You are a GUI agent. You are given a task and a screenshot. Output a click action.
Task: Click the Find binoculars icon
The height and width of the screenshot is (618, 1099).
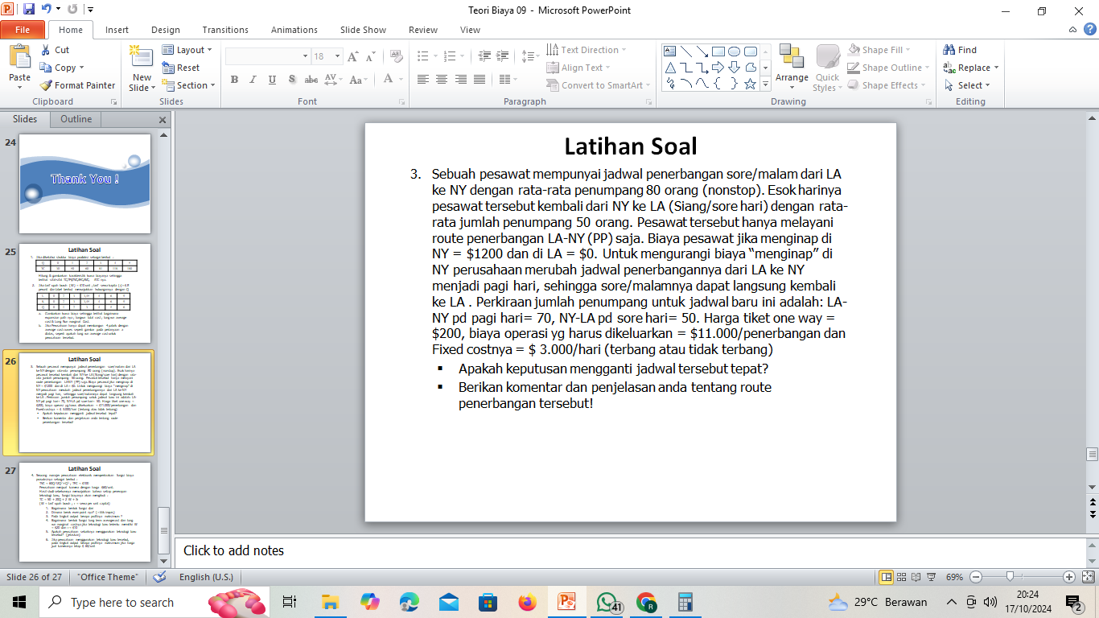click(950, 50)
